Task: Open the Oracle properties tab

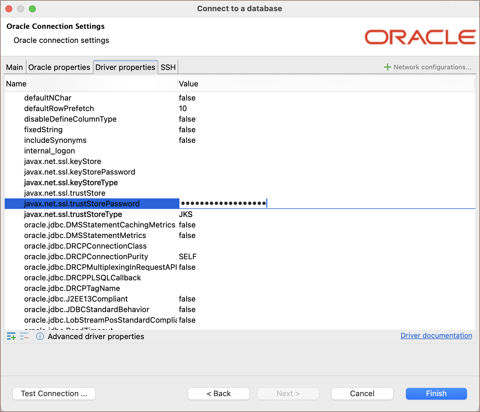Action: [59, 67]
